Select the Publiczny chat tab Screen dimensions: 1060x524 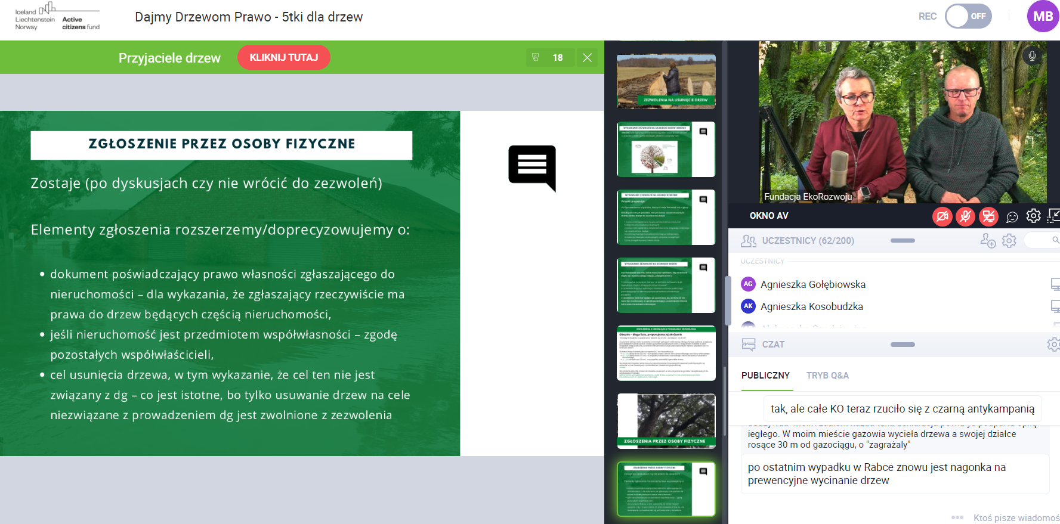[765, 376]
